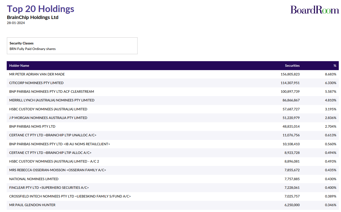
Task: Click the Security Classes box heading
Action: (x=22, y=43)
